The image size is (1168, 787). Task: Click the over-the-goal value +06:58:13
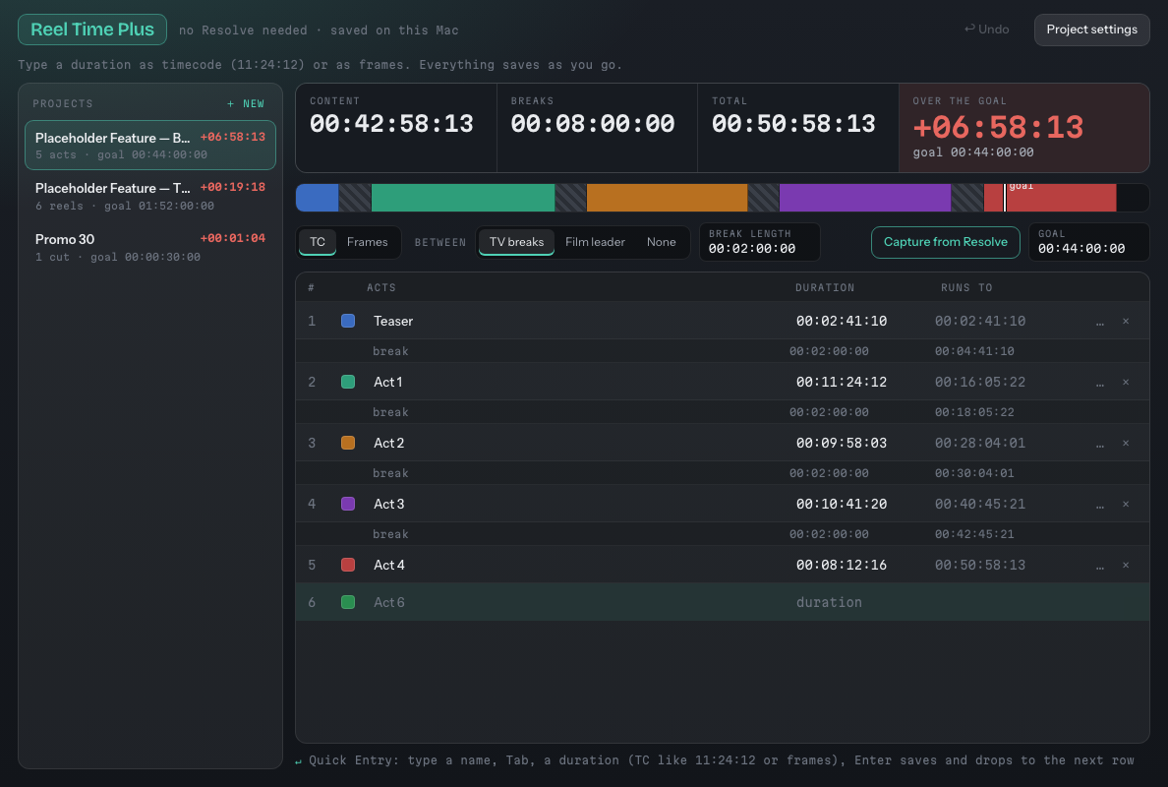(998, 128)
